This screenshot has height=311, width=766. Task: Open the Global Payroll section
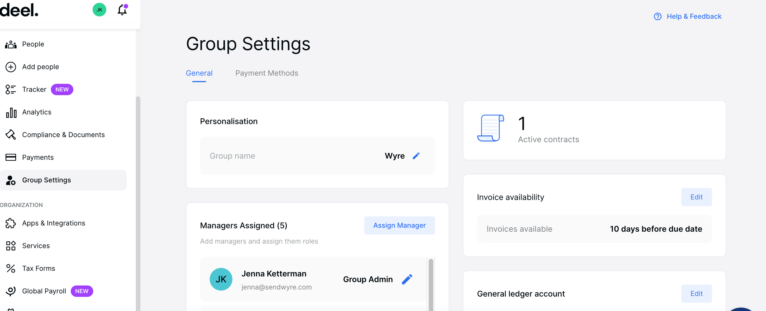click(x=44, y=291)
